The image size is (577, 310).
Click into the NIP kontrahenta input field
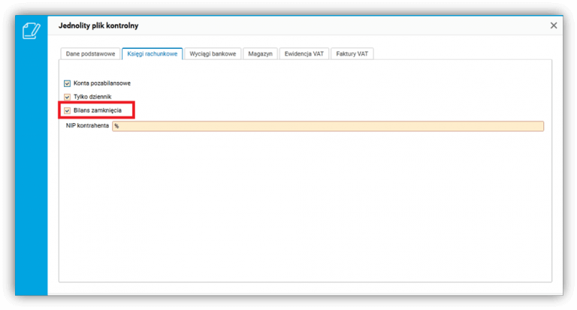click(328, 126)
